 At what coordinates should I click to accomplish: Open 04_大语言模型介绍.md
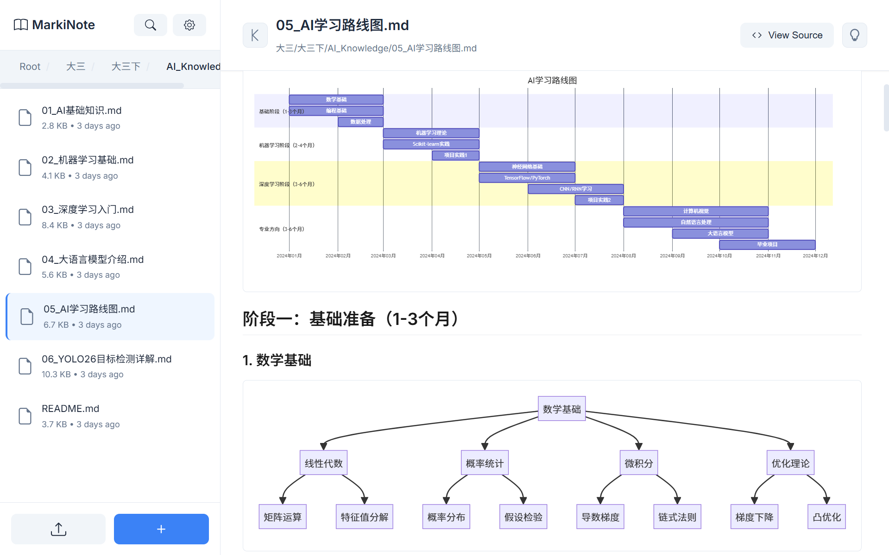click(x=93, y=260)
